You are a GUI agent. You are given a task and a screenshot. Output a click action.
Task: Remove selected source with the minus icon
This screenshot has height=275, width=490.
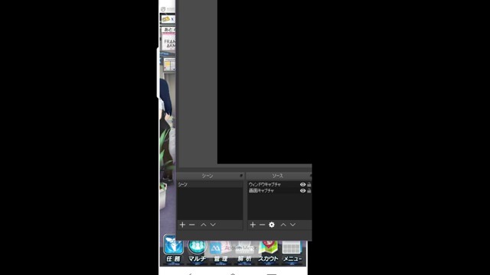coord(262,225)
